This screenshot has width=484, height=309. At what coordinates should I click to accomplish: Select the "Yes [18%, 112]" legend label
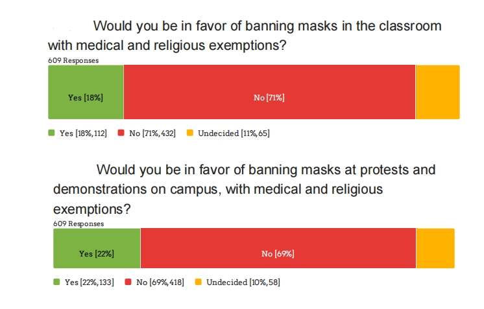83,133
